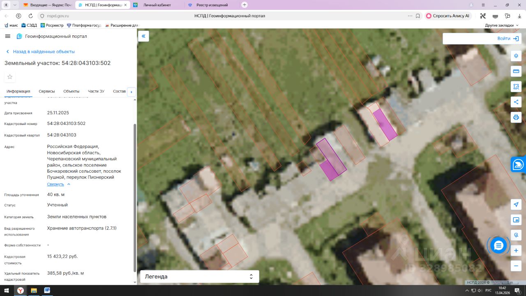Image resolution: width=526 pixels, height=296 pixels.
Task: Open the portal hamburger menu
Action: (7, 36)
